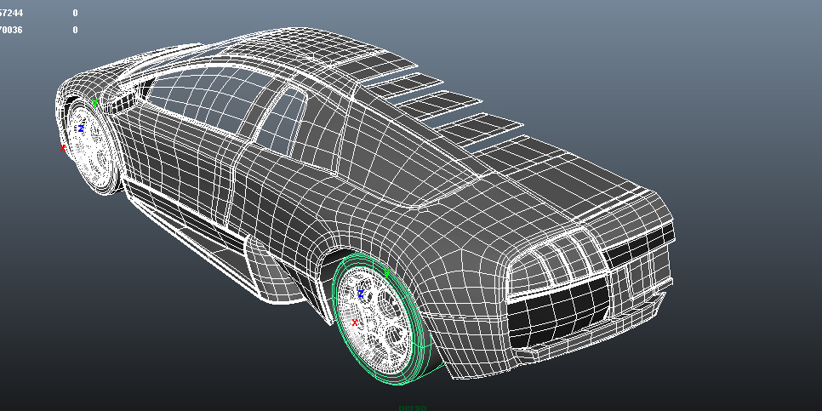822x411 pixels.
Task: Select the dark rear grille panel
Action: pos(558,312)
